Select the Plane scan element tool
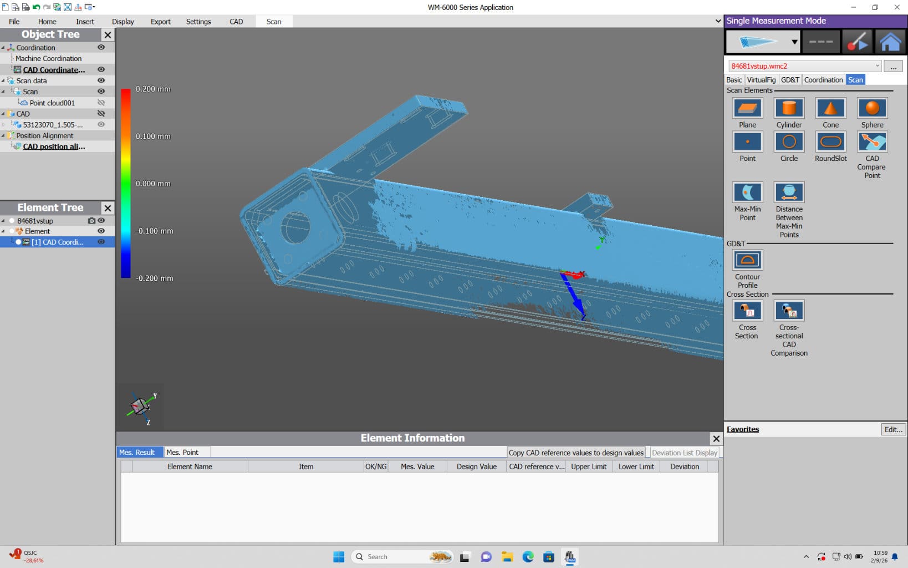 (747, 109)
